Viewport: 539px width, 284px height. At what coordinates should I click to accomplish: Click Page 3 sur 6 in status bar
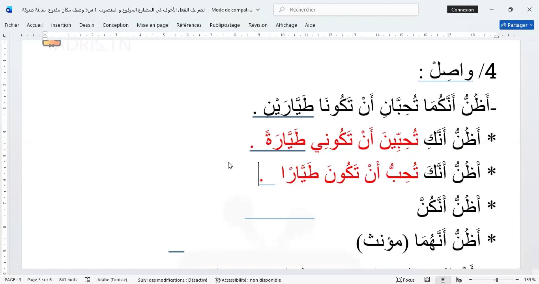click(x=39, y=280)
